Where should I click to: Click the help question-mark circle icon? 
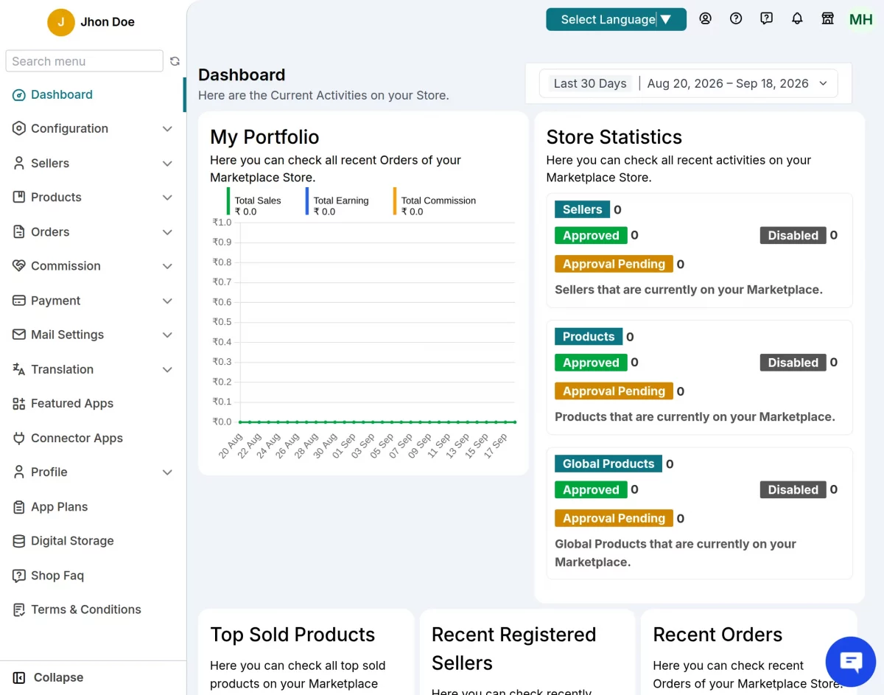pos(736,19)
